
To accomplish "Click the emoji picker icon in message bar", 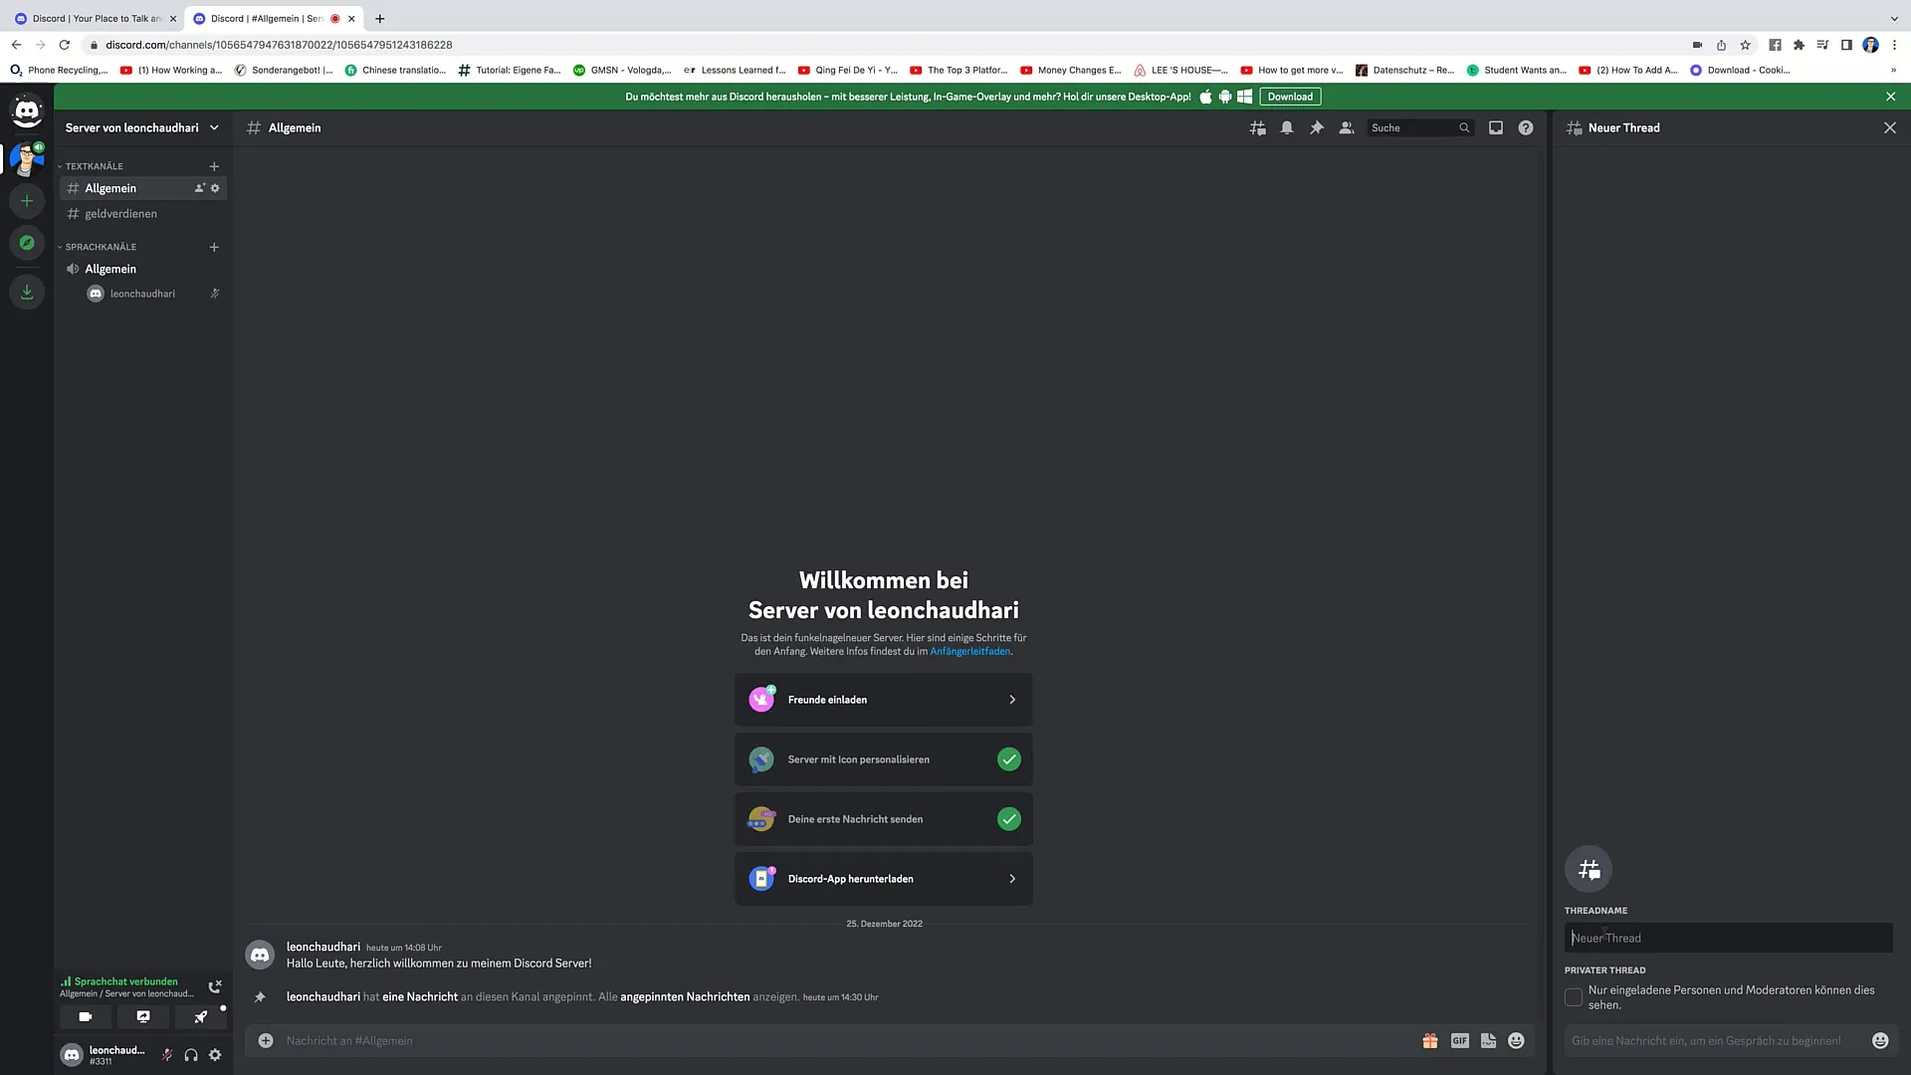I will click(1517, 1041).
